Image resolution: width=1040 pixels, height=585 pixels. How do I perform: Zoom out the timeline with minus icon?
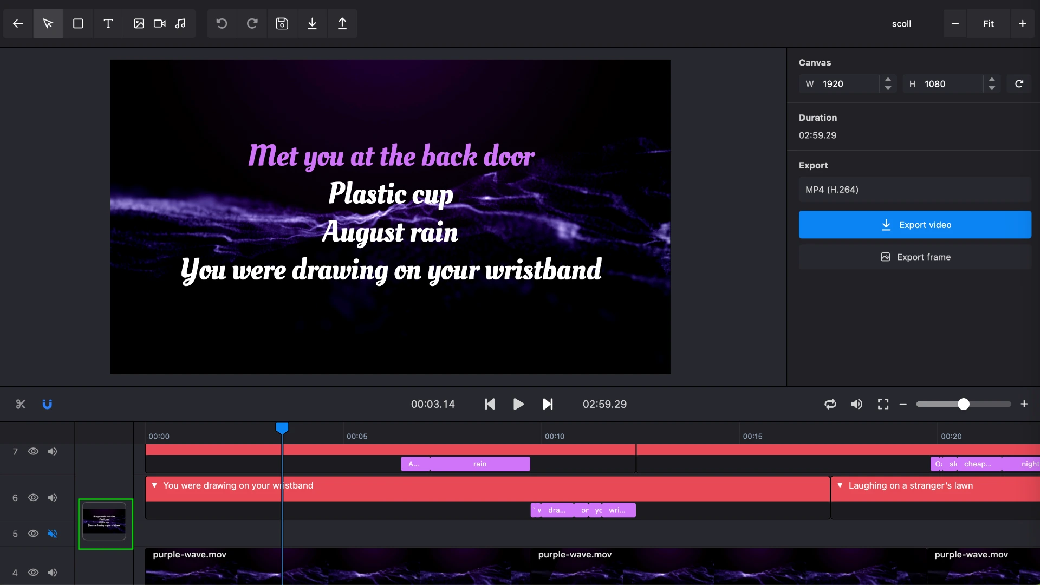pyautogui.click(x=903, y=404)
